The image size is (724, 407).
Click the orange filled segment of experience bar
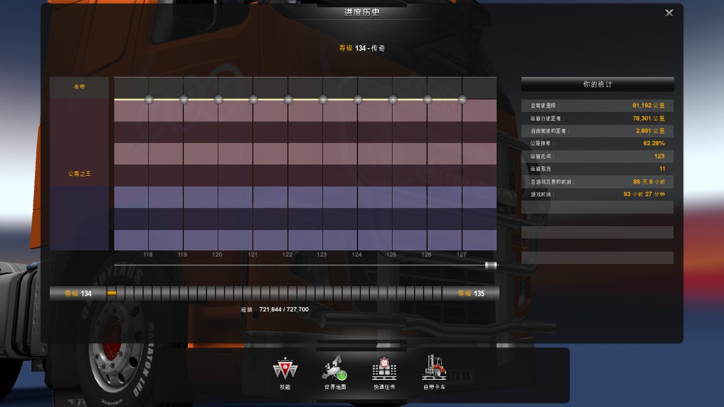[x=111, y=293]
